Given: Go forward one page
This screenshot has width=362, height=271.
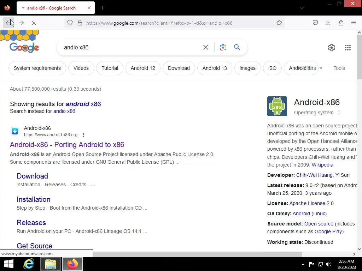Looking at the screenshot, I should point(21,23).
